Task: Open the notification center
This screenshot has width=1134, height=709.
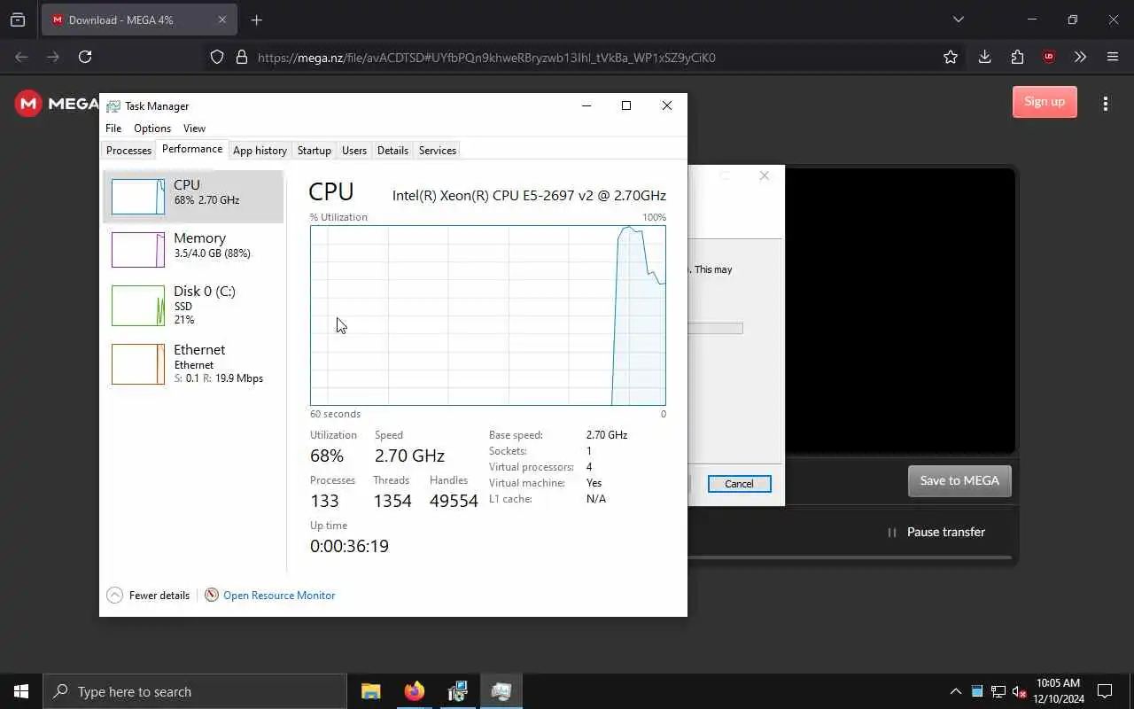Action: [x=1105, y=691]
